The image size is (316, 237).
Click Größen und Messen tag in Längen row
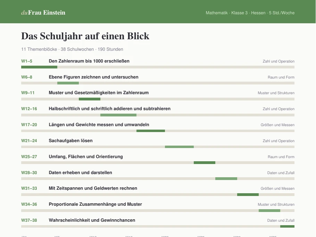point(277,125)
